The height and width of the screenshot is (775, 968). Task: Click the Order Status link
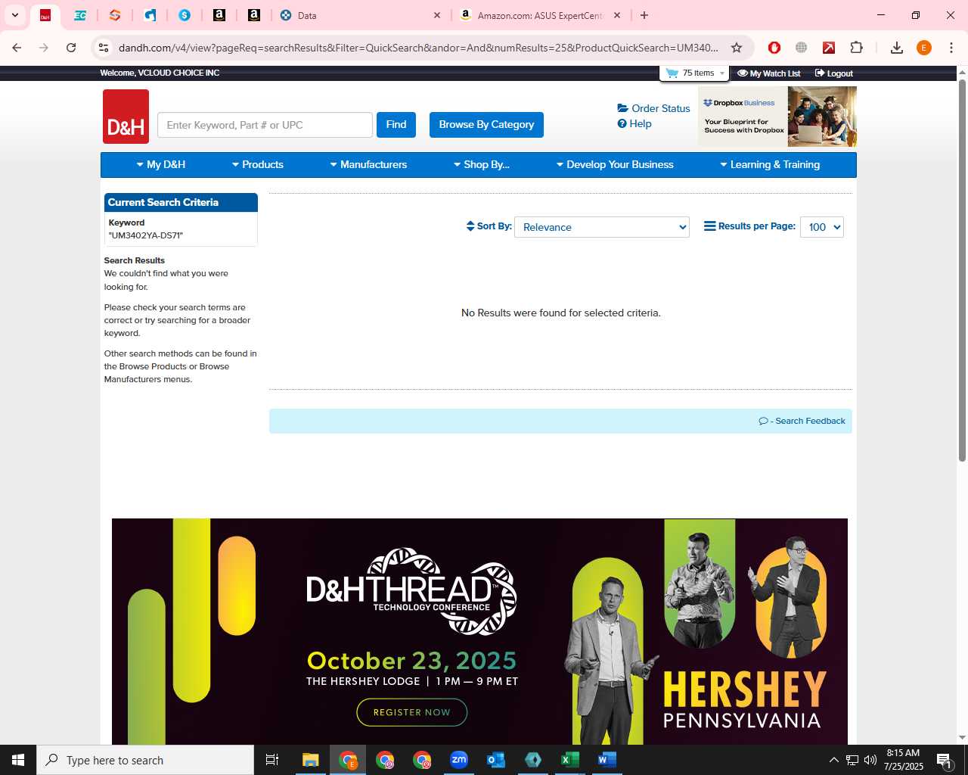653,108
